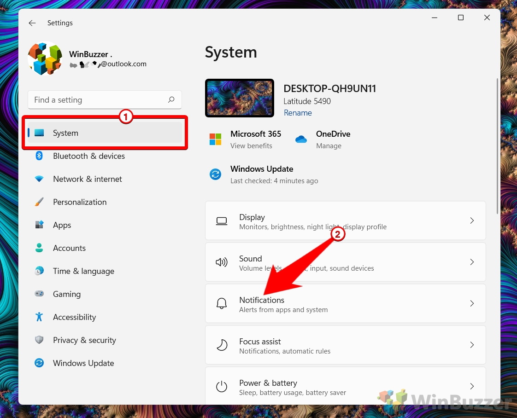
Task: Click the sidebar Windows Update sync icon
Action: click(x=39, y=363)
